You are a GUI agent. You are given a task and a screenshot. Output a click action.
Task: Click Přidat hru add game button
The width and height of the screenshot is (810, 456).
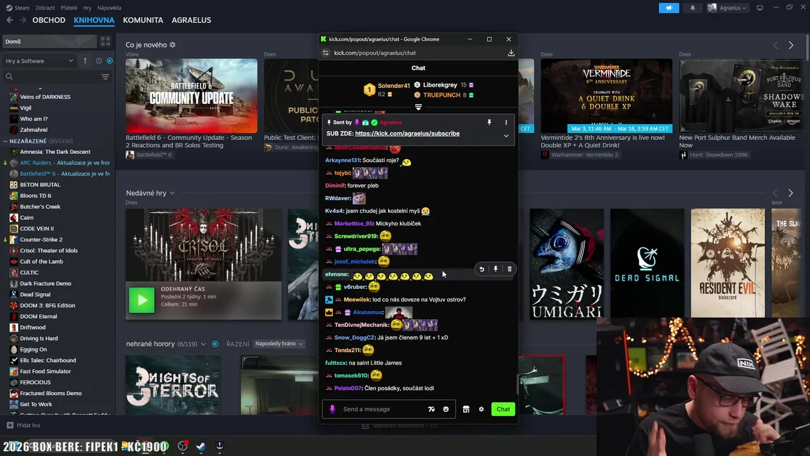23,426
